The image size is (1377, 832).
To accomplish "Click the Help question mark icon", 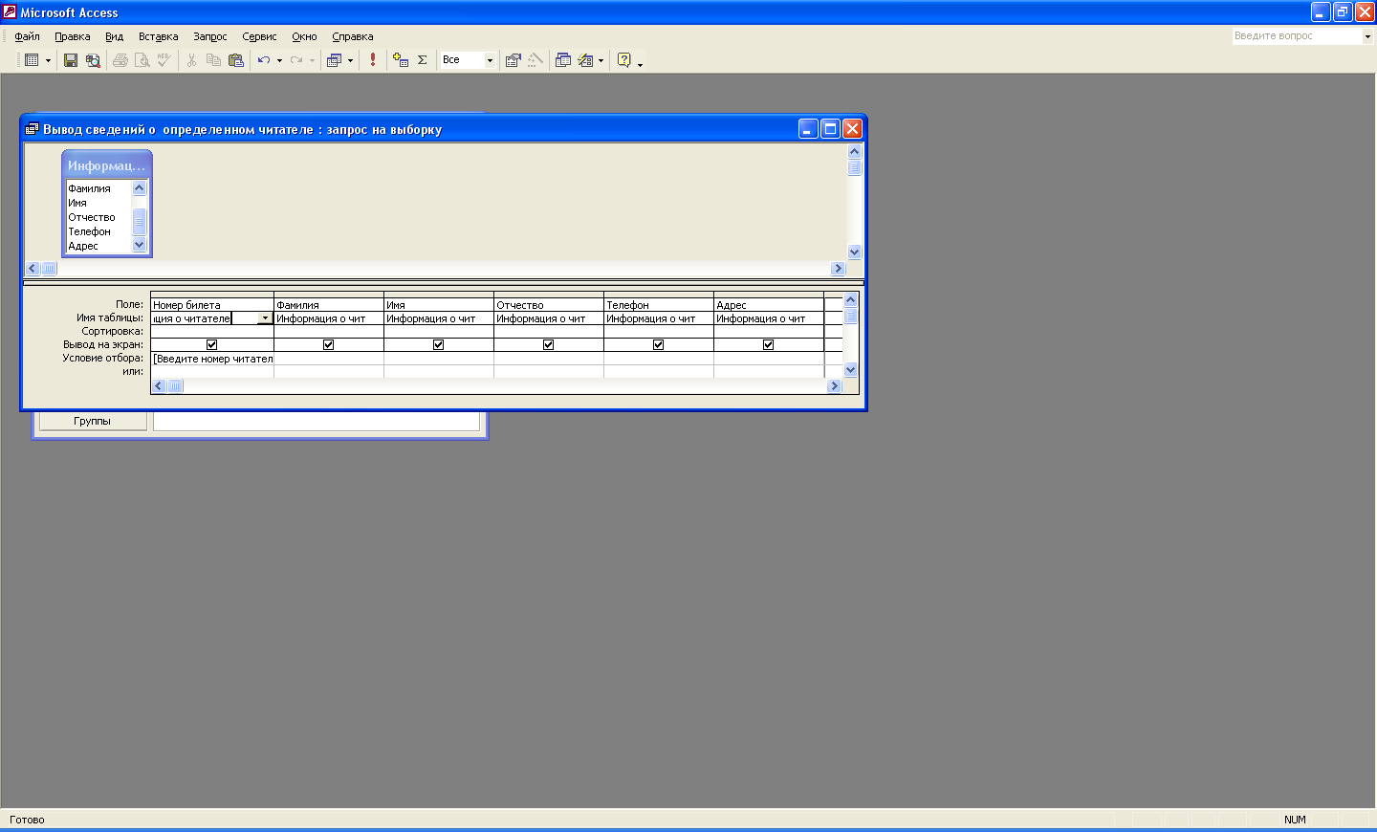I will (624, 60).
